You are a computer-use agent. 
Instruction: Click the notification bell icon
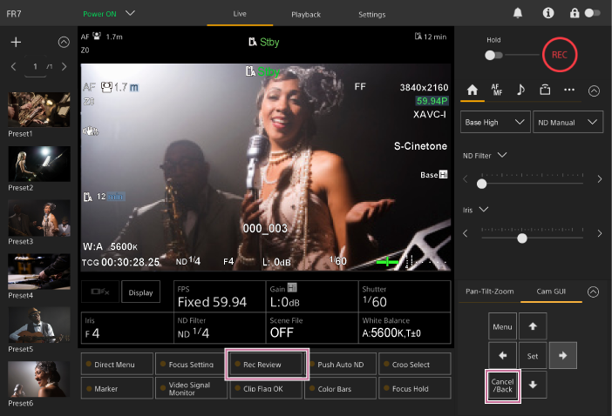519,14
